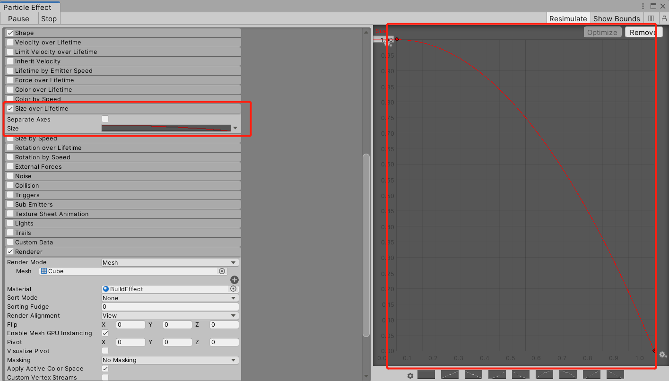
Task: Click the Pivot Y input field
Action: pos(177,342)
